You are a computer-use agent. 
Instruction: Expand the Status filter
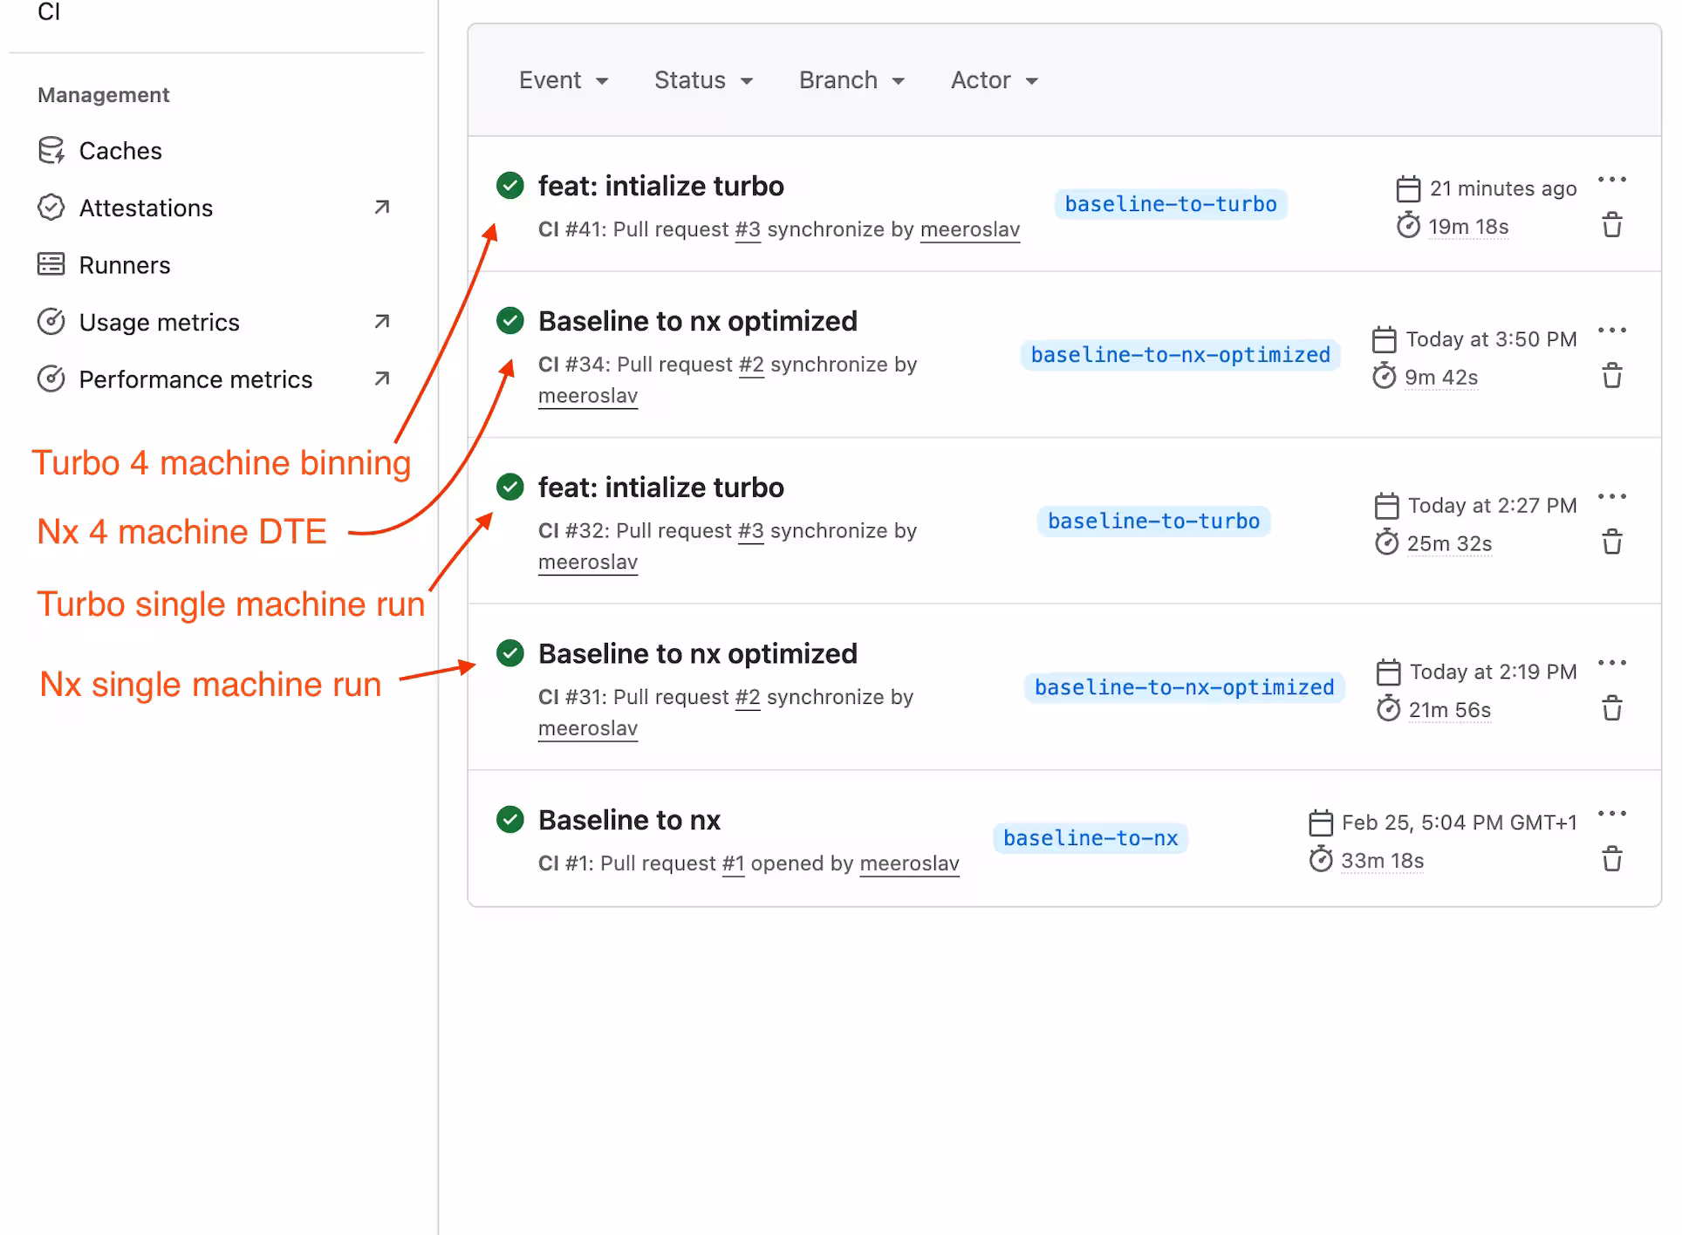tap(703, 80)
